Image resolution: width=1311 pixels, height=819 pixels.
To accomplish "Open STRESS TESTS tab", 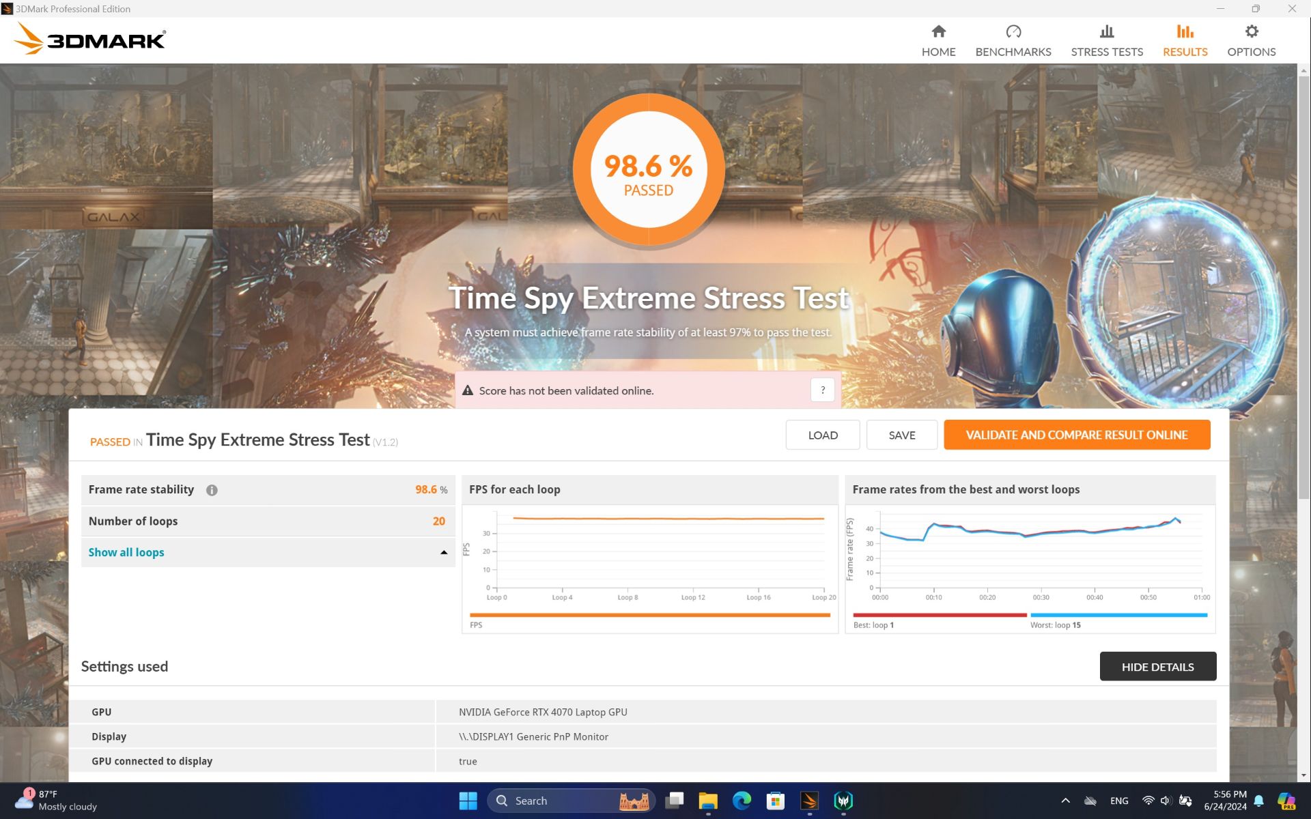I will pos(1106,41).
